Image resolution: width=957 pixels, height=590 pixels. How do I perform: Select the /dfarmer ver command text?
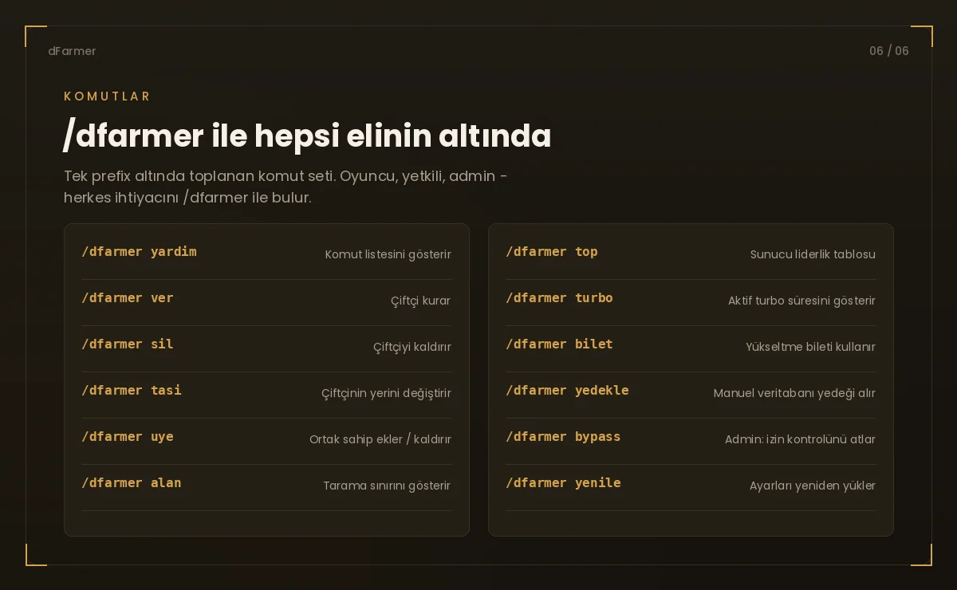click(x=128, y=298)
